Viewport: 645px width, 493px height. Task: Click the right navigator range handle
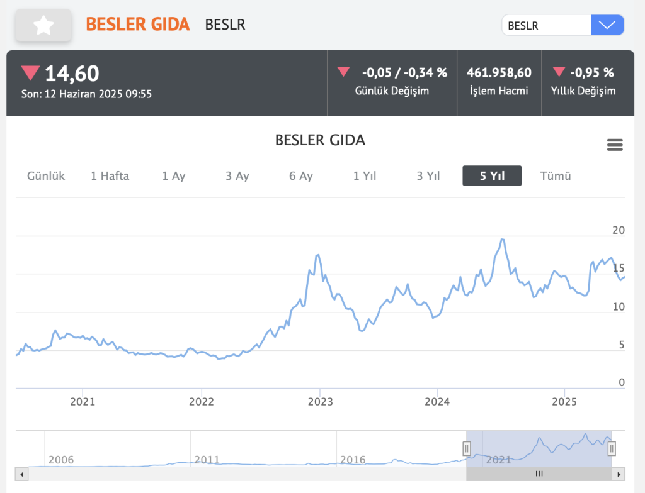(x=611, y=448)
